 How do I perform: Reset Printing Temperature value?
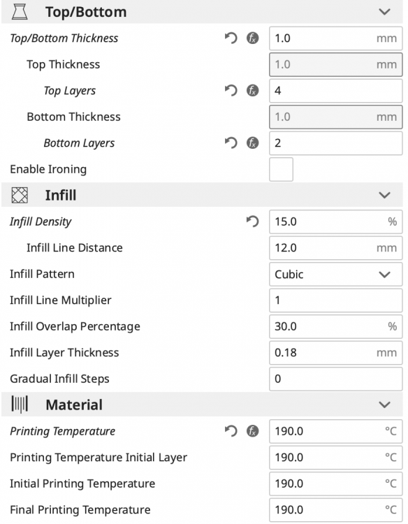click(x=231, y=431)
